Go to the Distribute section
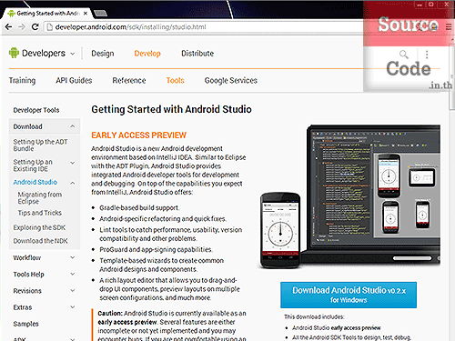Screen dimensions: 455x341 pyautogui.click(x=197, y=54)
